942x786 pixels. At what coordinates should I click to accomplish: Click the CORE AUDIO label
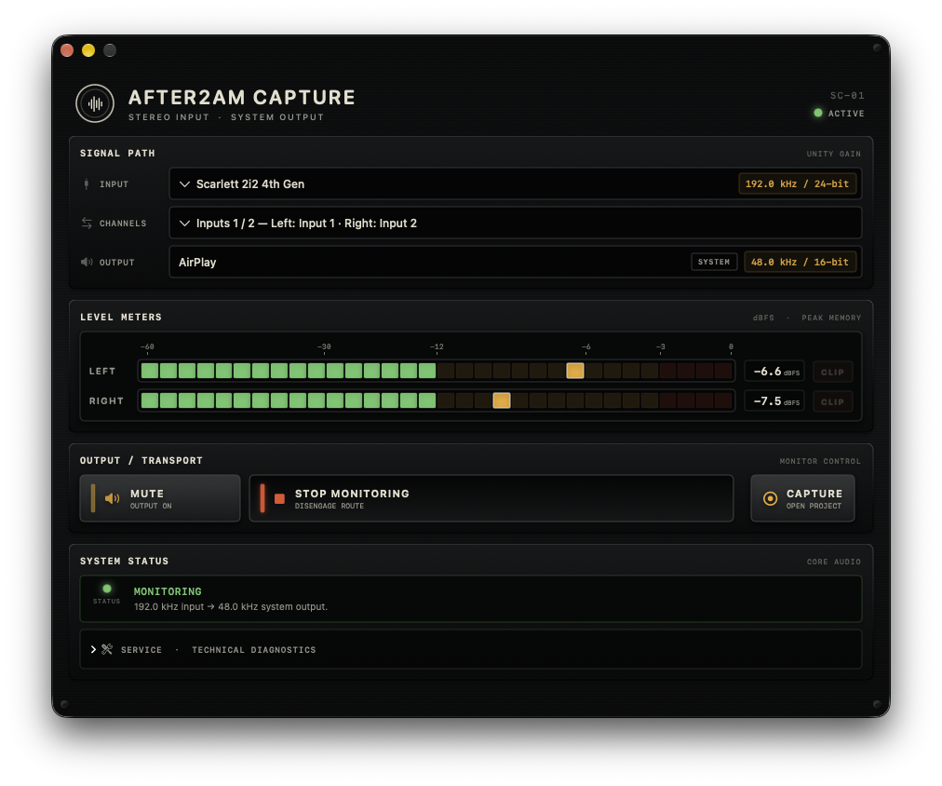tap(834, 562)
